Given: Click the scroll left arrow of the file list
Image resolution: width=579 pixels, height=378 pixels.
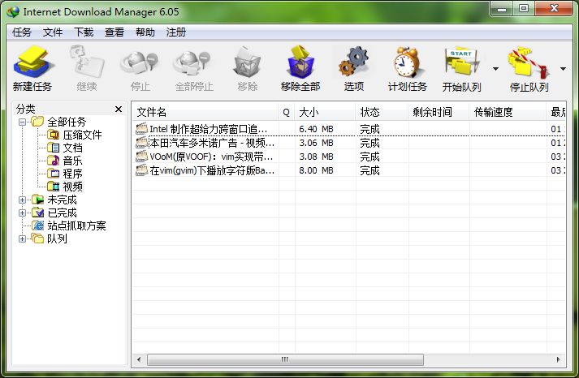Looking at the screenshot, I should 139,359.
